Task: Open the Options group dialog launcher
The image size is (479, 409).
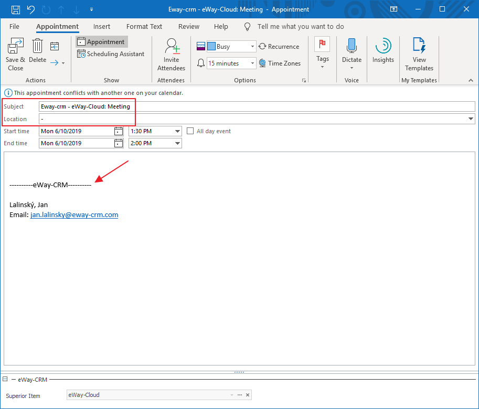Action: 304,81
